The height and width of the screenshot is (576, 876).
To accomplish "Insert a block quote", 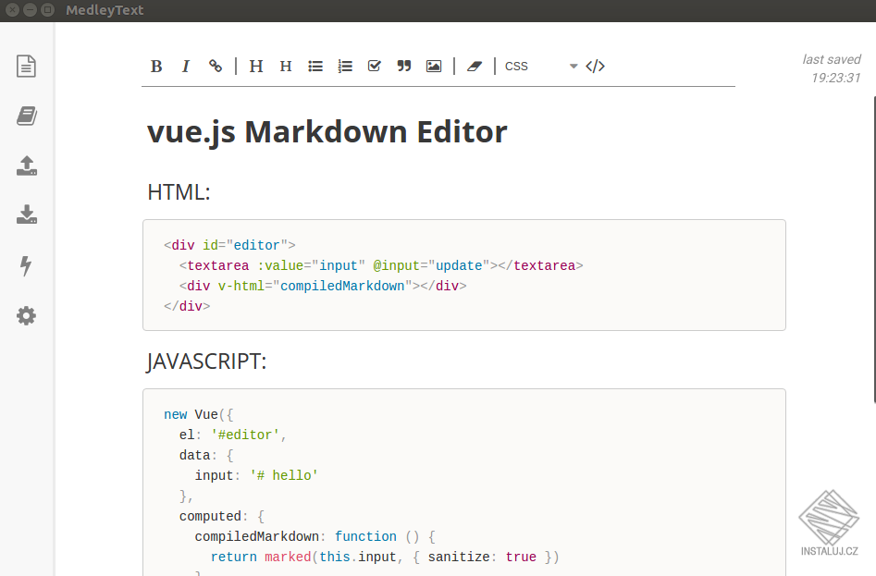I will [x=404, y=67].
